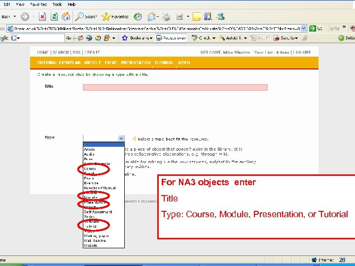Expand the address bar URL dropdown
355x266 pixels.
[304, 29]
